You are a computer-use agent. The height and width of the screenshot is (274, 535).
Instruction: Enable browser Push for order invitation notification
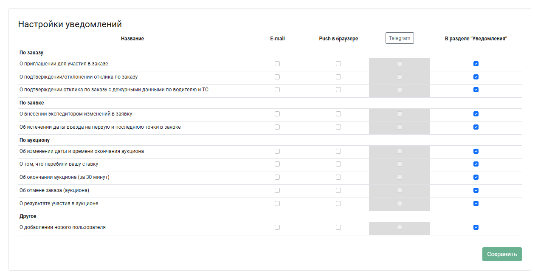click(x=338, y=64)
